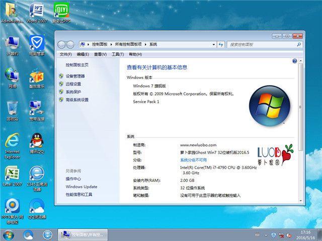This screenshot has height=241, width=322.
Task: Click the Refresh button beside address bar
Action: (221, 45)
